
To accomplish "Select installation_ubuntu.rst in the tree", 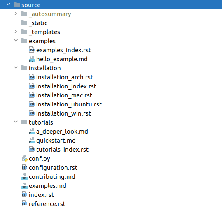I will click(x=69, y=104).
